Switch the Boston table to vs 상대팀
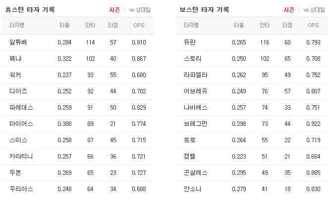Image resolution: width=328 pixels, height=202 pixels. tap(314, 10)
